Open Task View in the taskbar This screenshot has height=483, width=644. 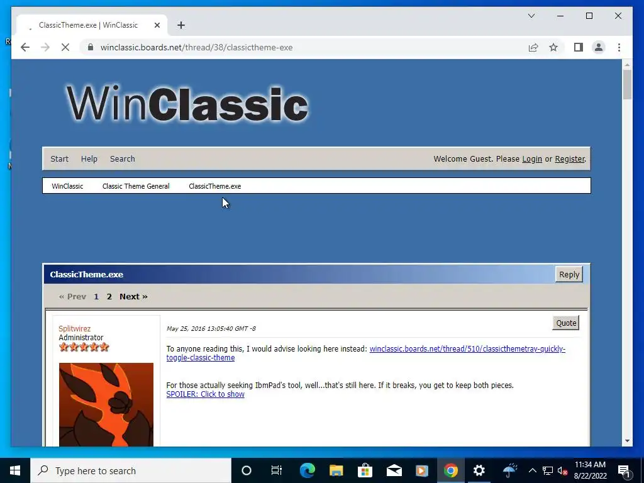(x=277, y=470)
